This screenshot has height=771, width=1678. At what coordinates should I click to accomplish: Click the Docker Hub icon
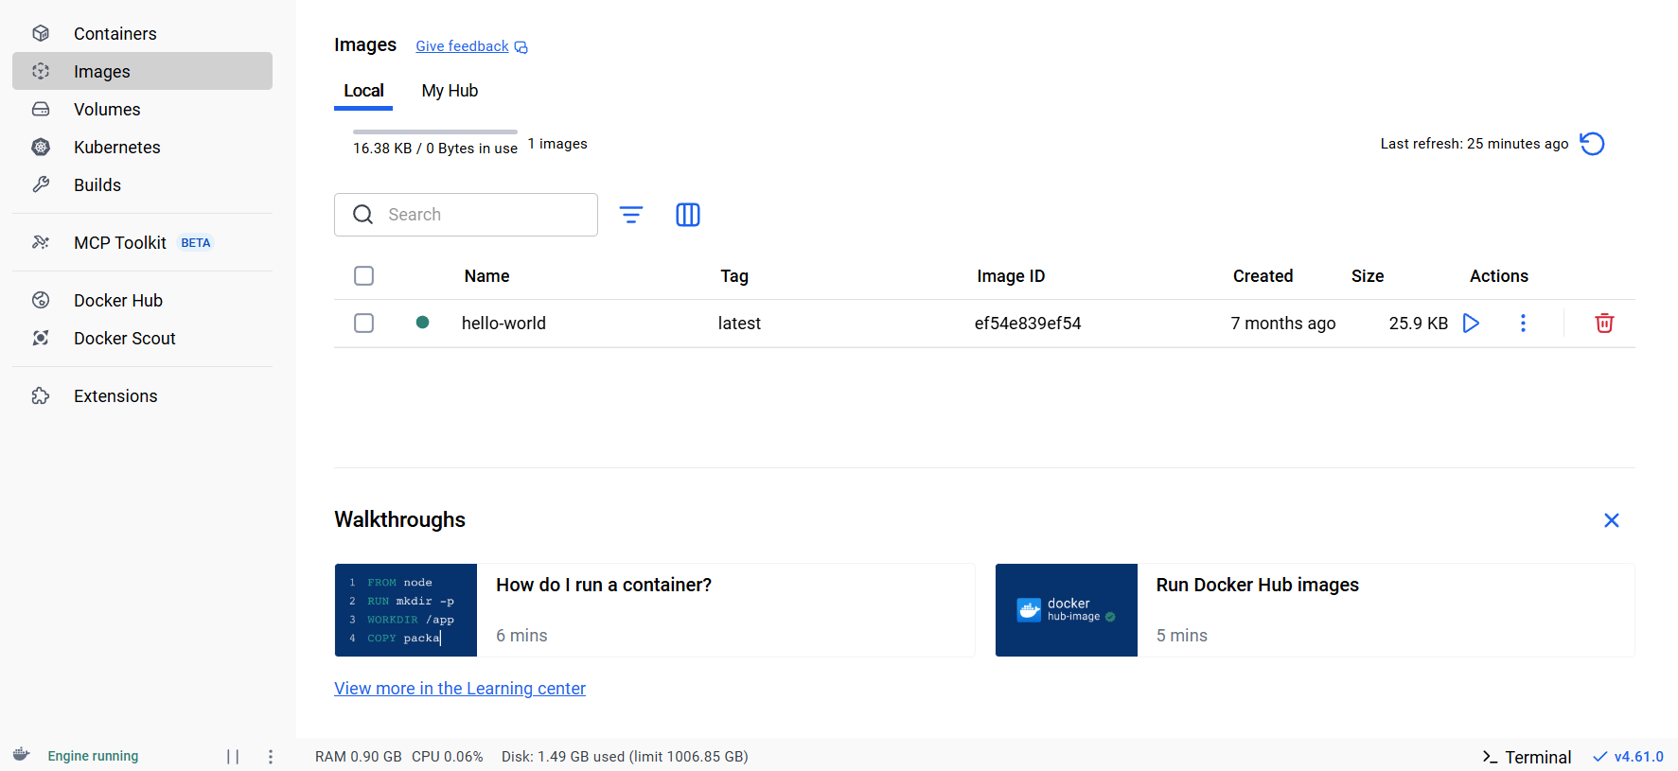click(41, 300)
